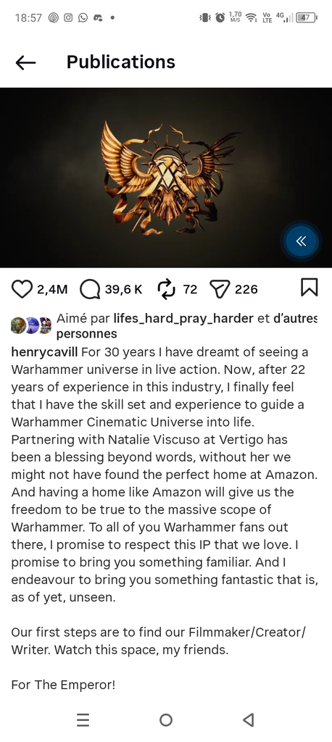This screenshot has height=742, width=332.
Task: Tap the liker avatars thumbnail group
Action: click(31, 325)
